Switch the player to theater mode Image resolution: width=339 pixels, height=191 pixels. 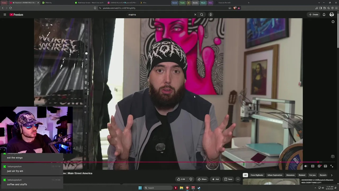pos(325,166)
